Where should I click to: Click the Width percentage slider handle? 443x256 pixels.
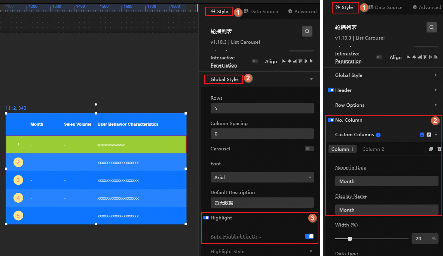tap(350, 239)
